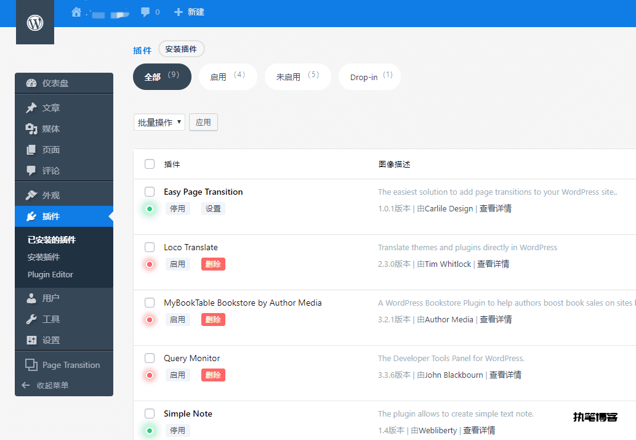Open 已安装的插件 submenu item
This screenshot has width=636, height=440.
pos(52,240)
